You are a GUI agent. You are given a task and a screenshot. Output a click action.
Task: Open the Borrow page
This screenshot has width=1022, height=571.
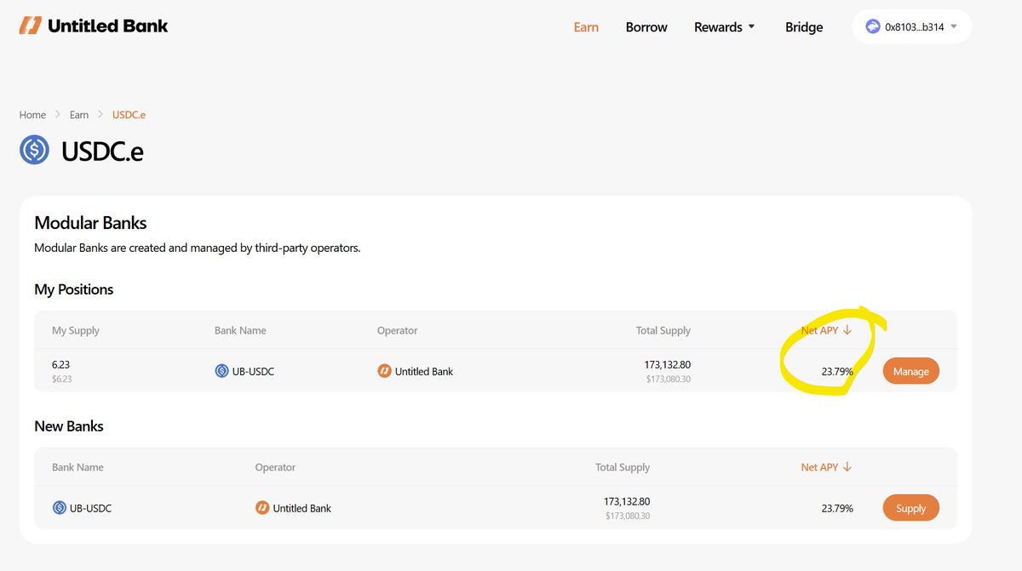(646, 27)
